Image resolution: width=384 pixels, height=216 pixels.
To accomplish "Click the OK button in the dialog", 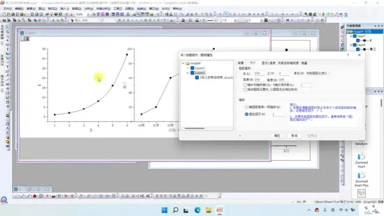I will pos(277,136).
